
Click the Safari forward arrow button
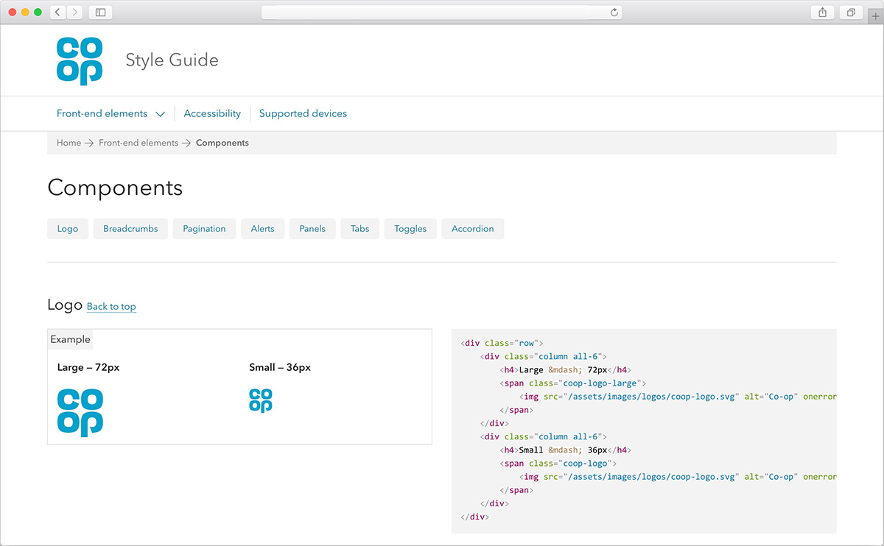click(x=74, y=13)
